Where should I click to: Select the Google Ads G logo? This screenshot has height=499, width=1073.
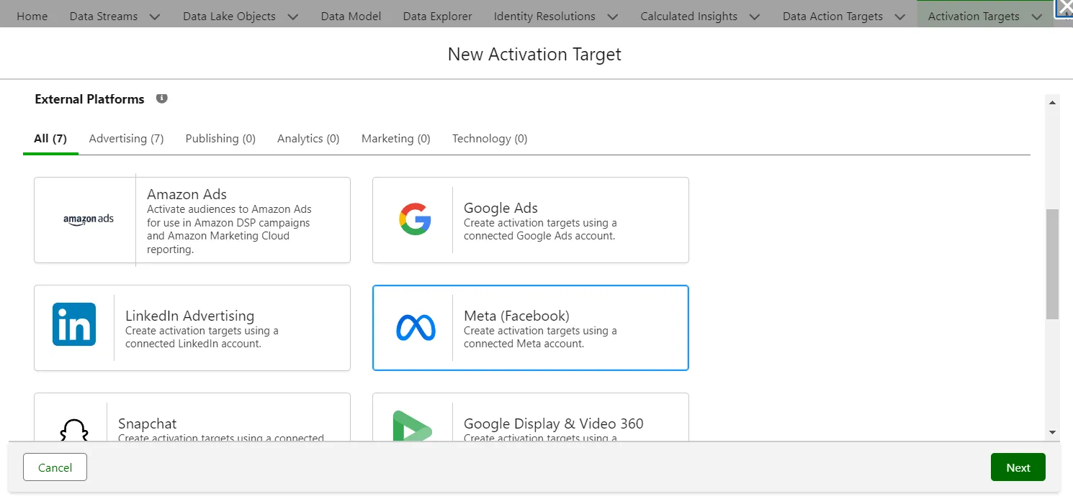tap(415, 219)
